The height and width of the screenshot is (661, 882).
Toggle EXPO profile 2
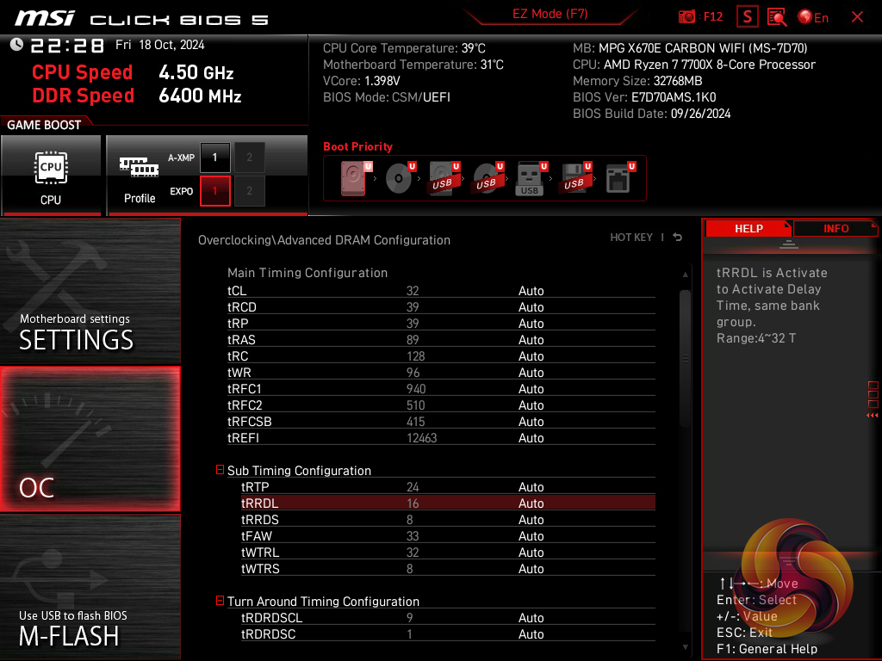click(249, 191)
